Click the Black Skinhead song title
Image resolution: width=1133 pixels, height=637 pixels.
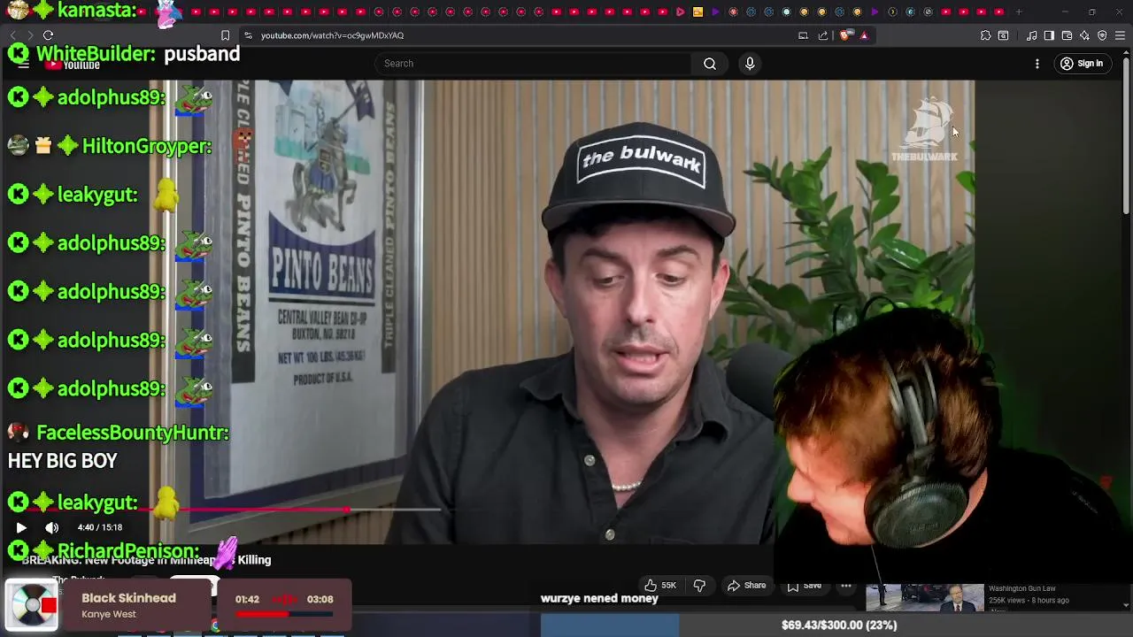pos(128,598)
